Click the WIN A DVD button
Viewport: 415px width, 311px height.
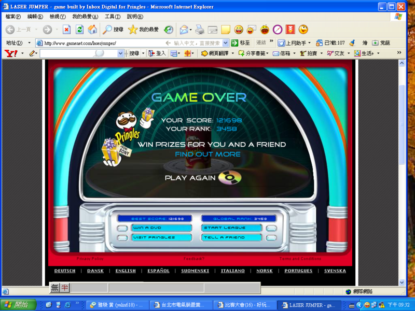tap(161, 228)
